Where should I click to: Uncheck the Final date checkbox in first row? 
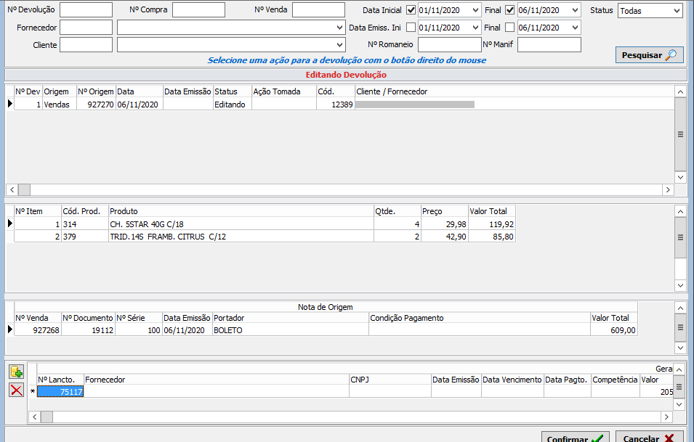click(x=509, y=10)
